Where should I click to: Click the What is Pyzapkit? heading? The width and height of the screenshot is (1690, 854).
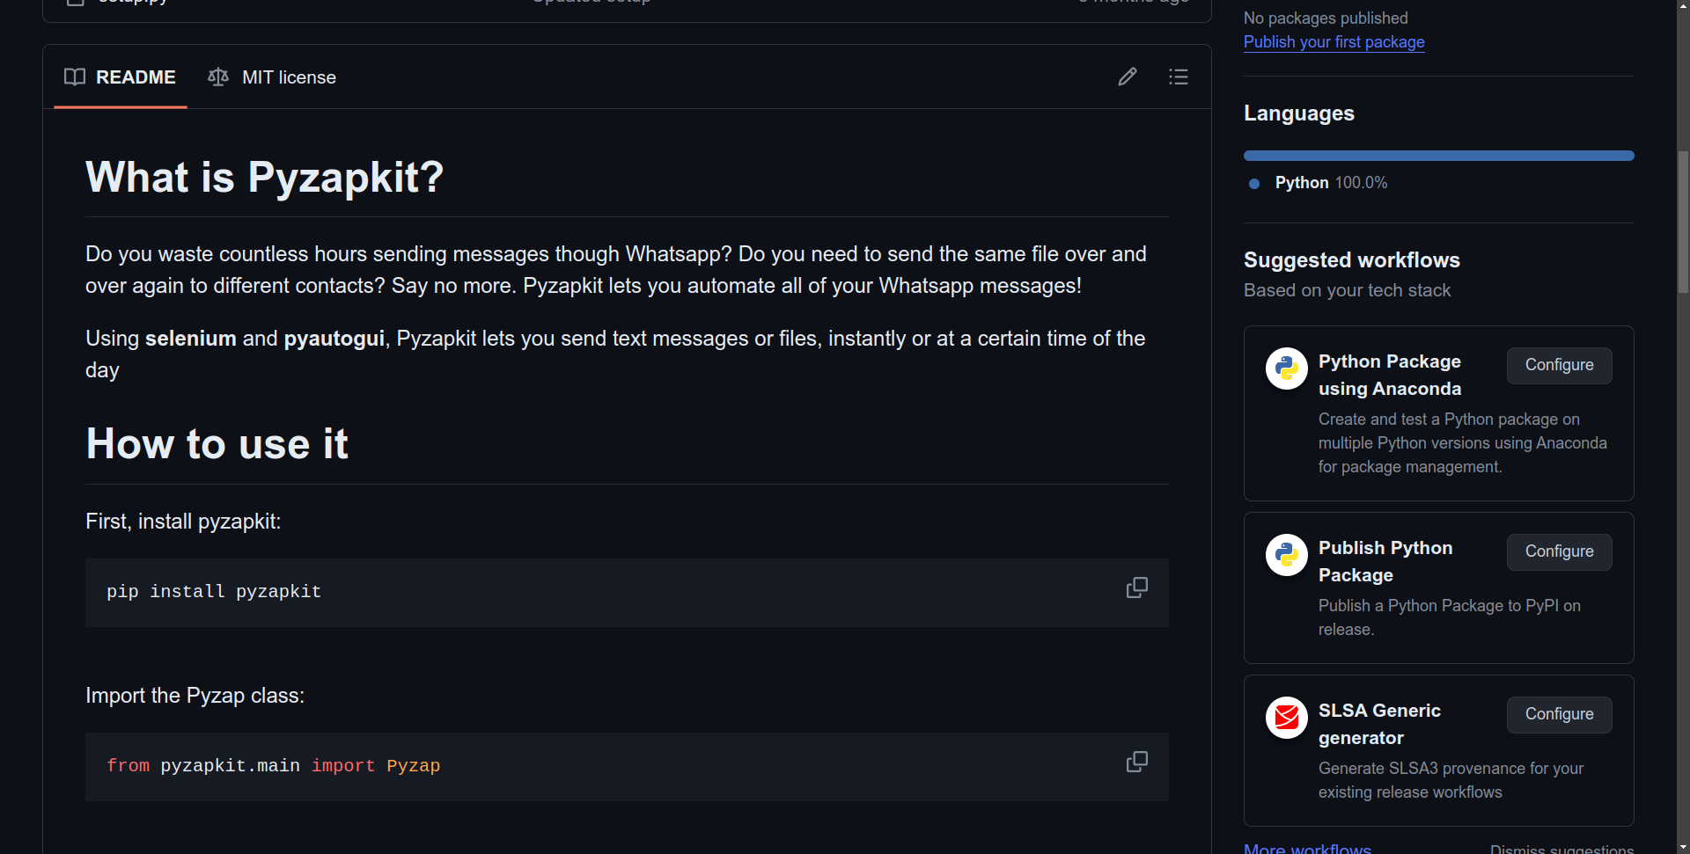(x=264, y=177)
